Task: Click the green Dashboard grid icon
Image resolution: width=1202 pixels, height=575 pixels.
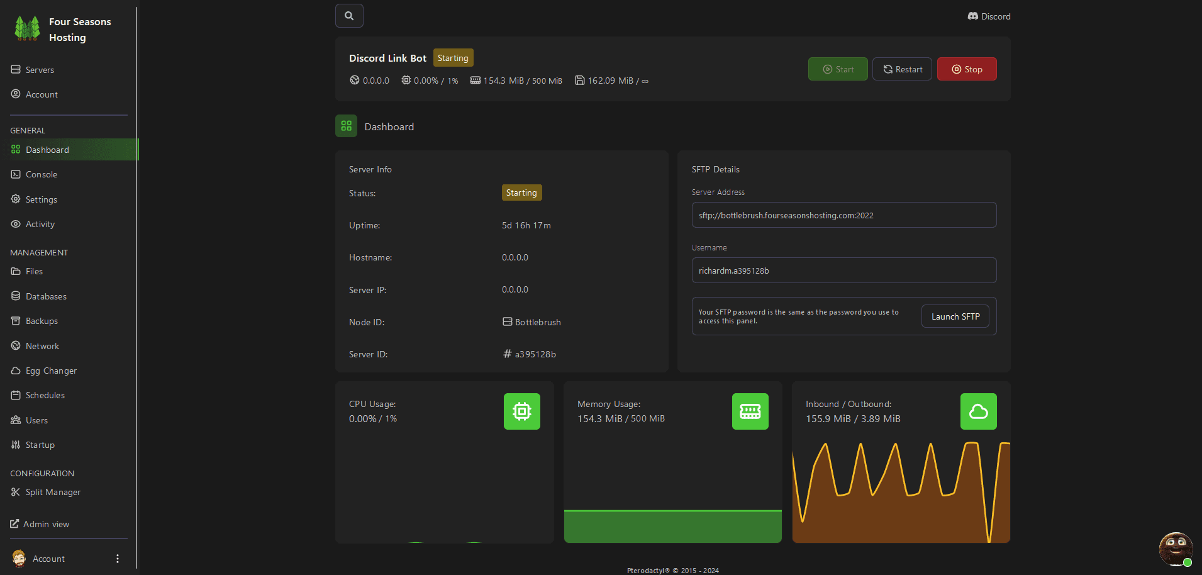Action: click(x=346, y=126)
